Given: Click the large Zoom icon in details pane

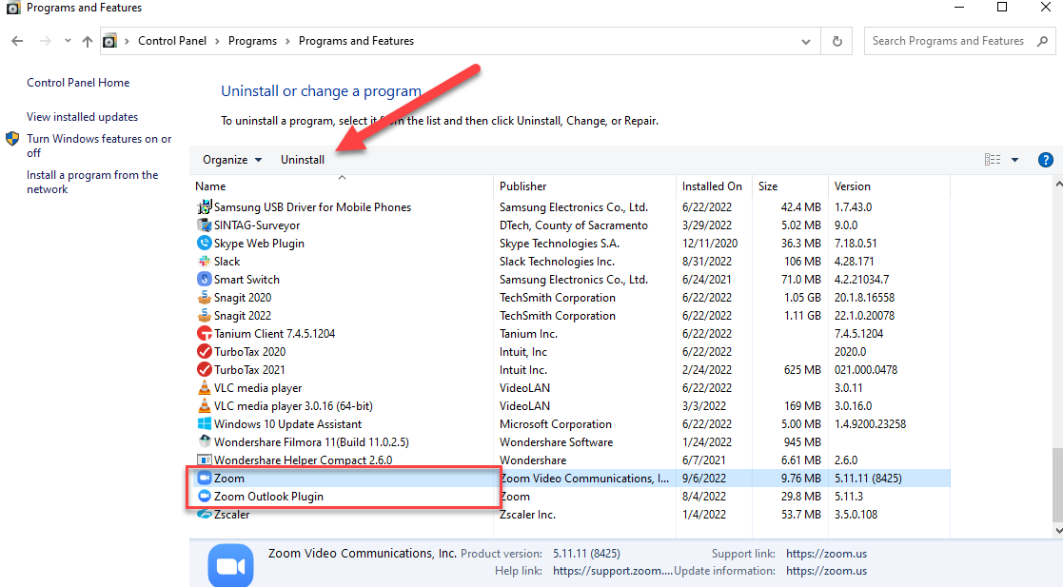Looking at the screenshot, I should 230,565.
